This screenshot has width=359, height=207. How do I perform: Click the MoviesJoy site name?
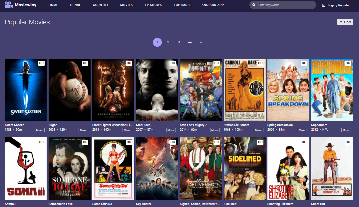point(25,5)
